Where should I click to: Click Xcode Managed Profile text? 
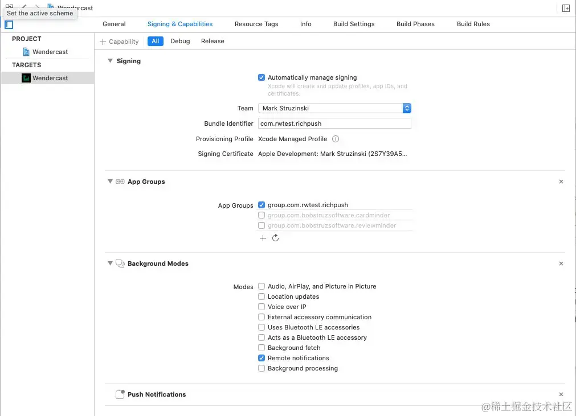[x=292, y=139]
